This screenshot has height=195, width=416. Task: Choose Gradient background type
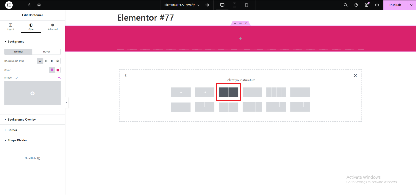[46, 61]
